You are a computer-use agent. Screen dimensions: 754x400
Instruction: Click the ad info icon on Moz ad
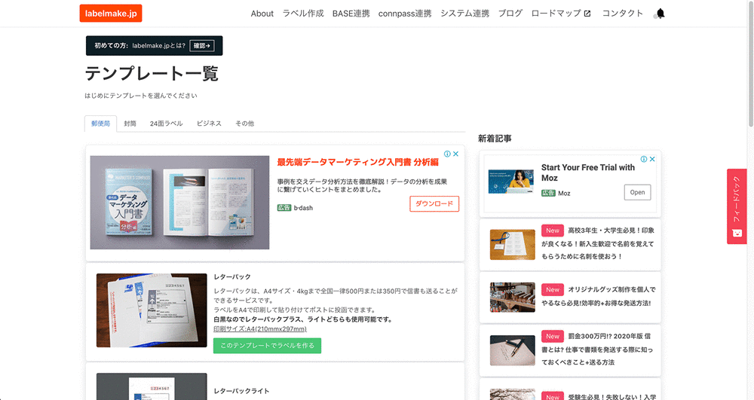click(x=644, y=159)
